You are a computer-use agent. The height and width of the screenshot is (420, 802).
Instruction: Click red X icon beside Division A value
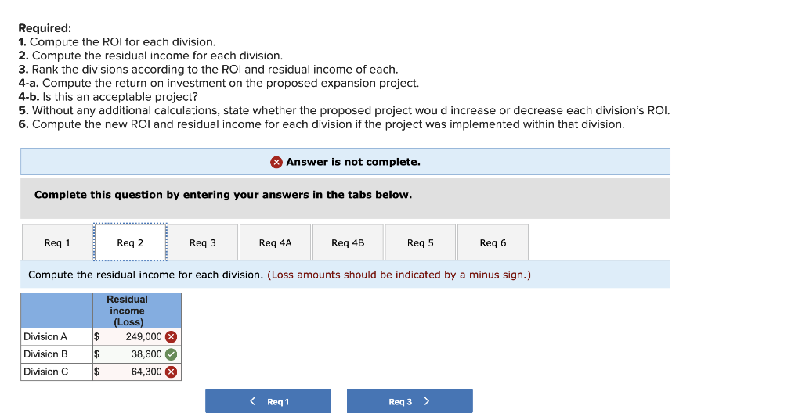[172, 337]
